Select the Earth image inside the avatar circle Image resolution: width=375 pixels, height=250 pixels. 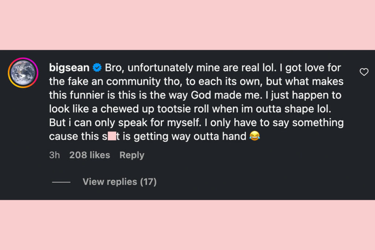pos(23,73)
